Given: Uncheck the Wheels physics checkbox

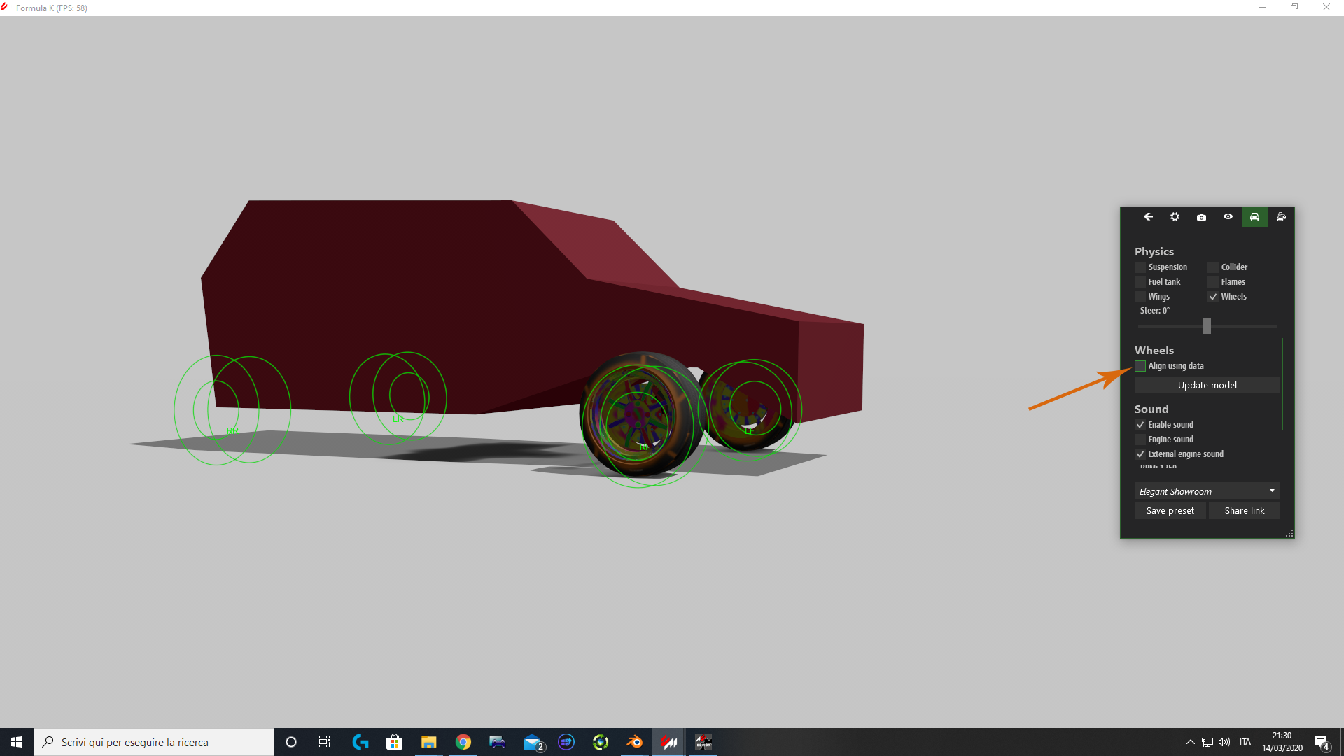Looking at the screenshot, I should coord(1213,297).
